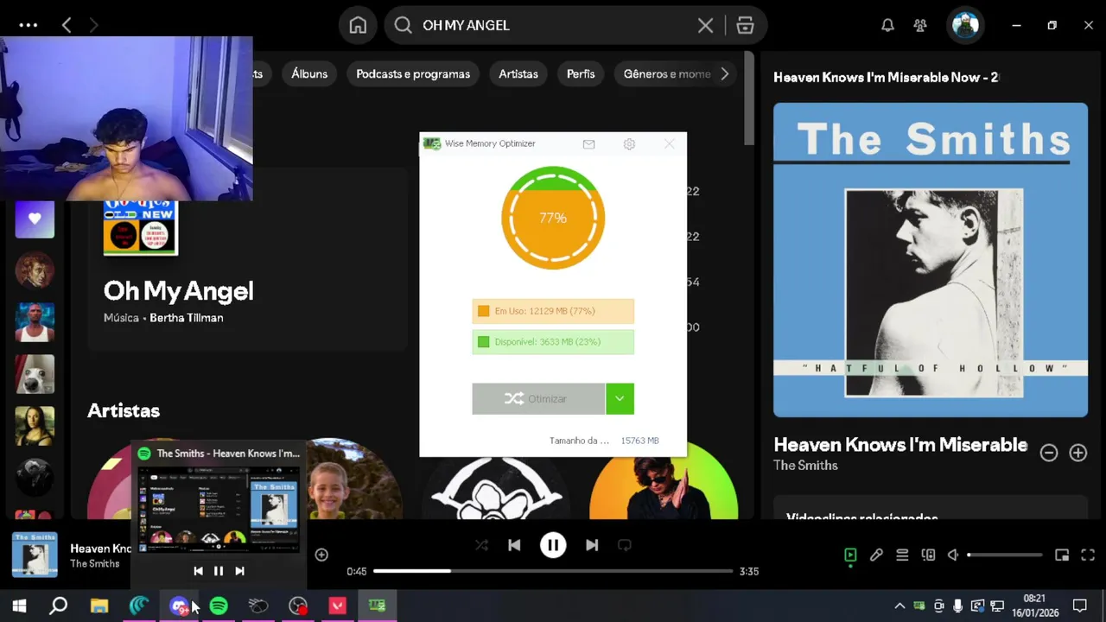
Task: Expand the green dropdown beside Otimizar
Action: tap(620, 398)
